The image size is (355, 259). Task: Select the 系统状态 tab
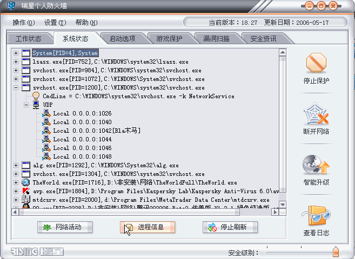(x=76, y=39)
